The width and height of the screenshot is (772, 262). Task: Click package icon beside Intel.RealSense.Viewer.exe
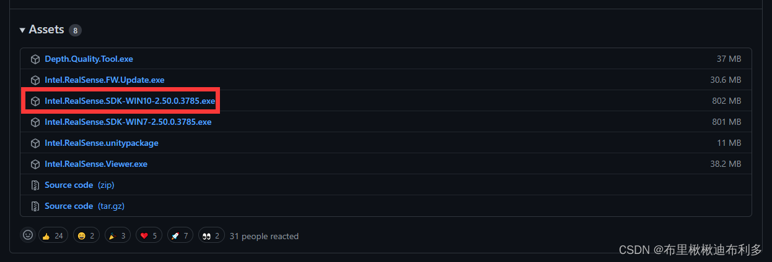coord(35,164)
